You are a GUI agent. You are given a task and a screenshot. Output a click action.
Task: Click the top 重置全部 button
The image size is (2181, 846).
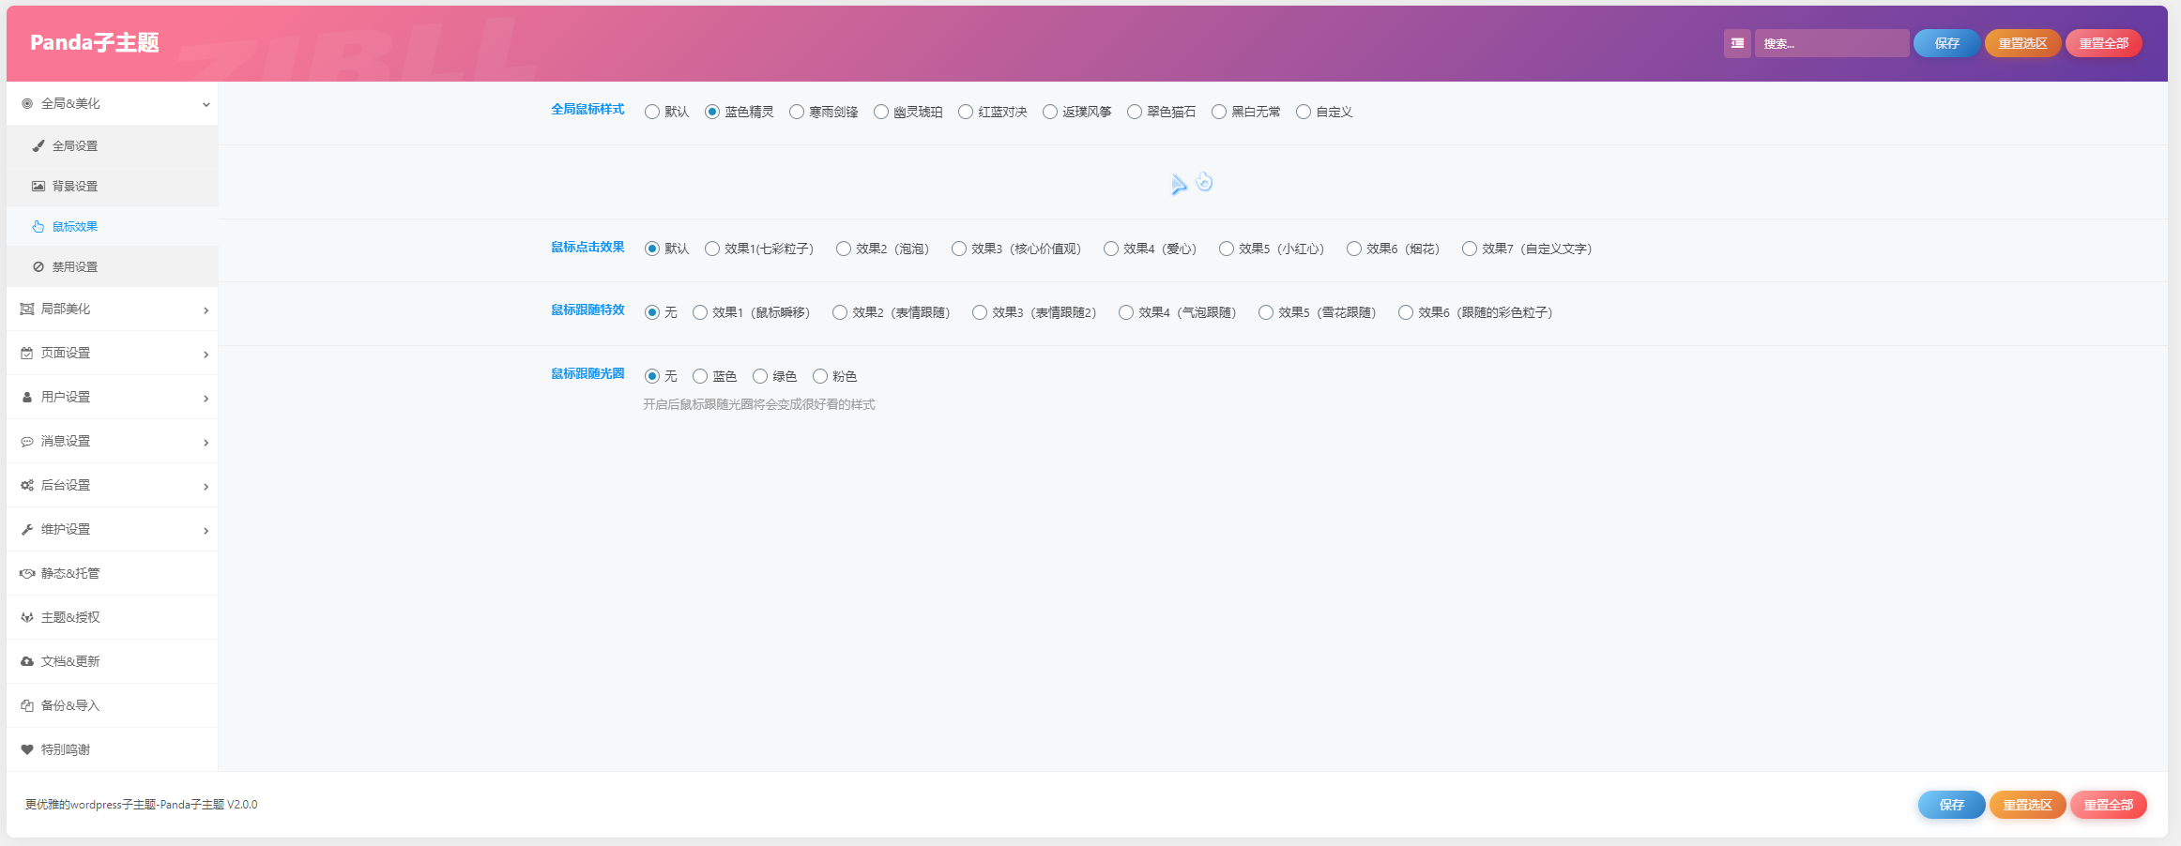[2103, 43]
